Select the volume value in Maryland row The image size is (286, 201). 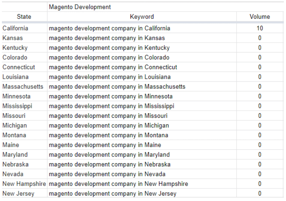point(260,155)
